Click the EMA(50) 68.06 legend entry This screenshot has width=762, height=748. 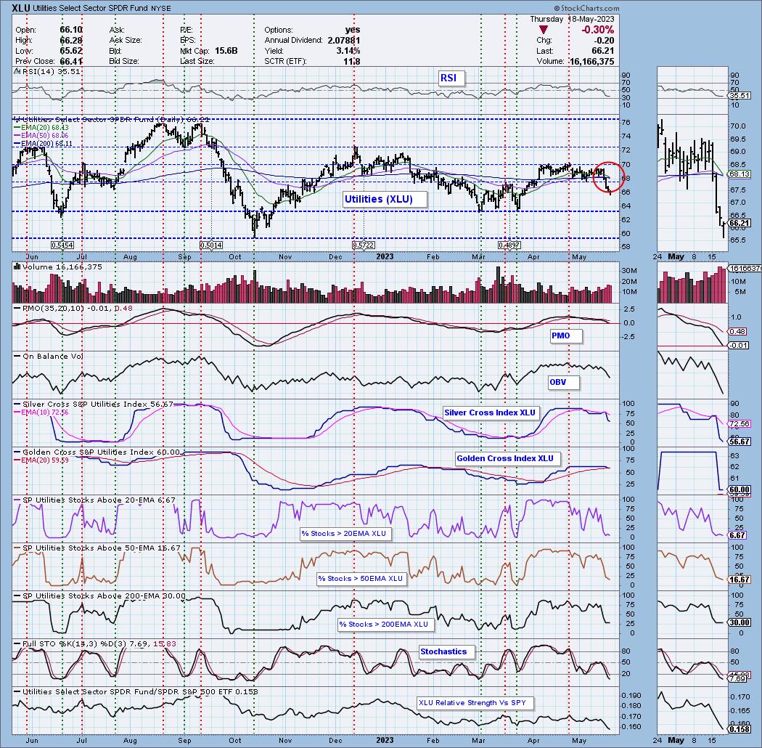click(41, 136)
